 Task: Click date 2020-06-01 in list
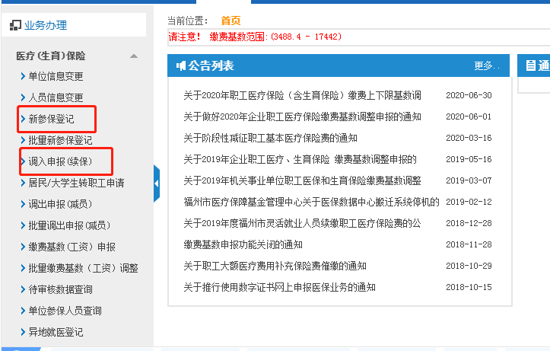(x=469, y=116)
